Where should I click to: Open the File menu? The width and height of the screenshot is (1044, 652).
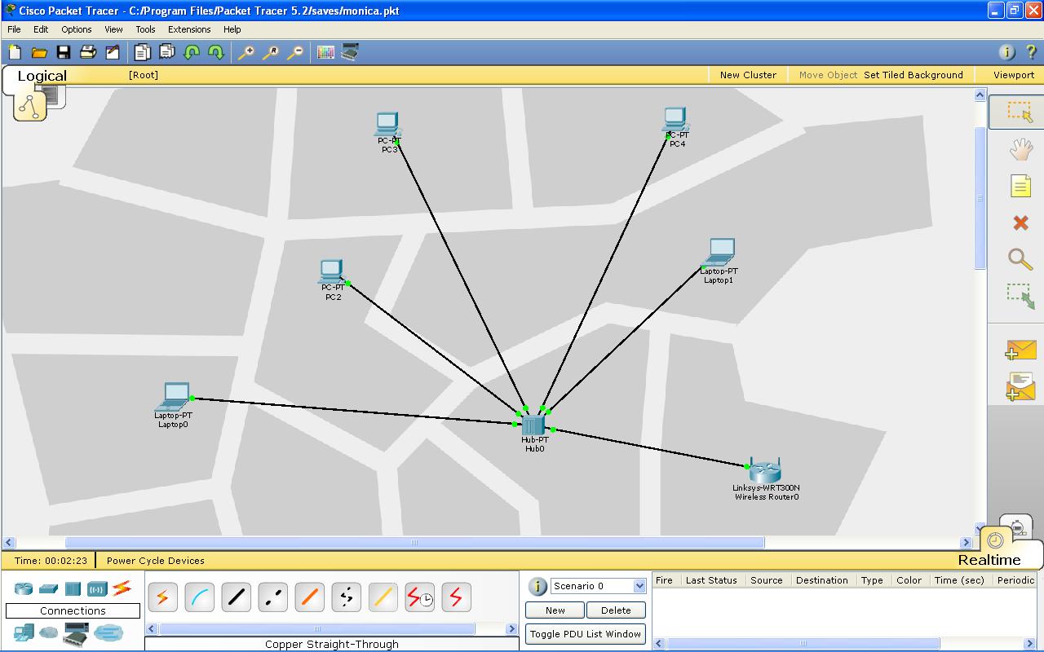tap(14, 29)
